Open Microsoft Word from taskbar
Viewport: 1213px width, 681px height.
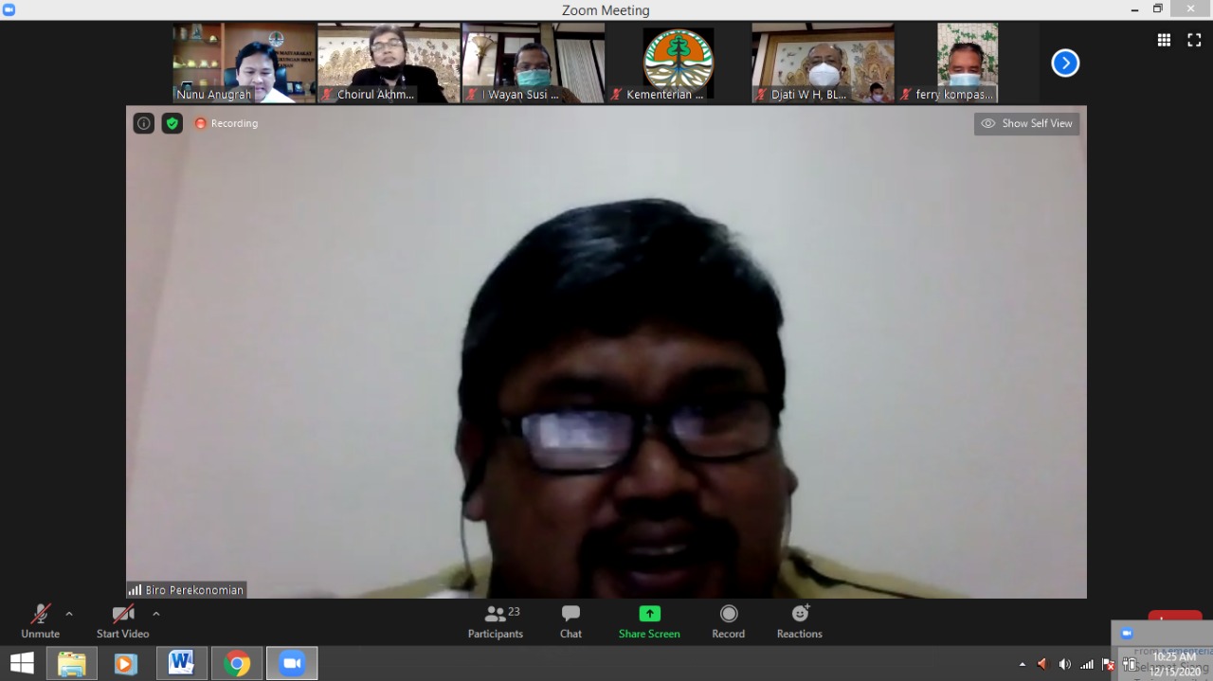tap(181, 664)
